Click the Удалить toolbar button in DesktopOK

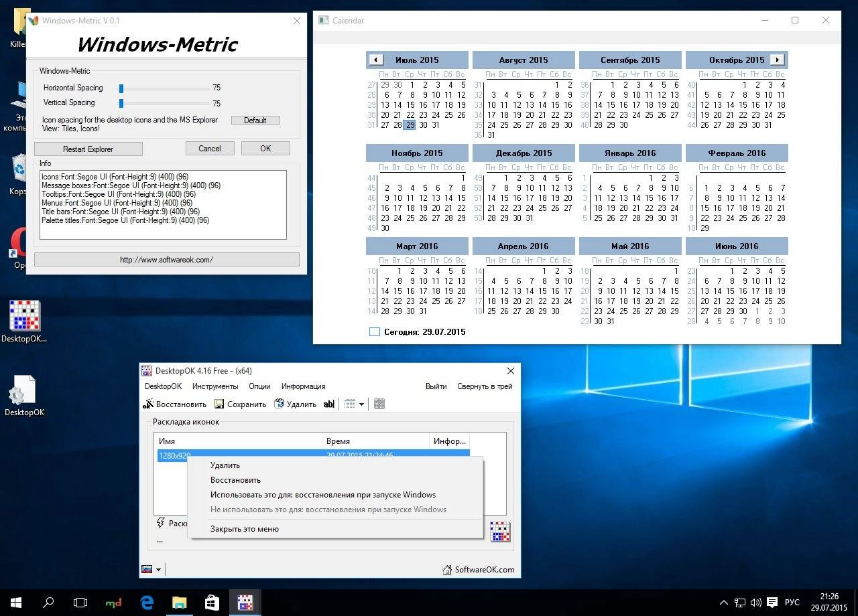pyautogui.click(x=296, y=404)
